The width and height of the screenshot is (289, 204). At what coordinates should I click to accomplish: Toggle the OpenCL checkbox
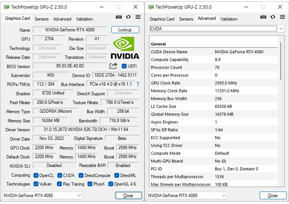36,176
